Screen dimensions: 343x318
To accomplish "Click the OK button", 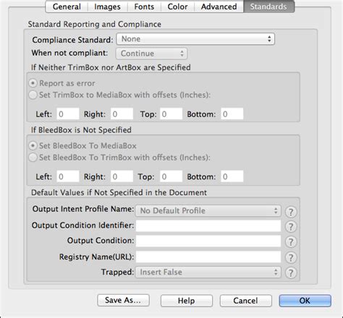I will (305, 301).
